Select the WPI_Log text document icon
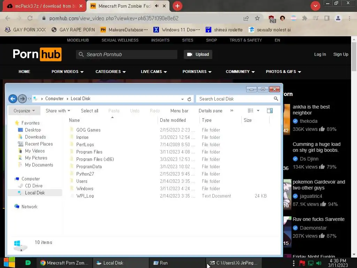This screenshot has width=357, height=268. click(x=72, y=196)
